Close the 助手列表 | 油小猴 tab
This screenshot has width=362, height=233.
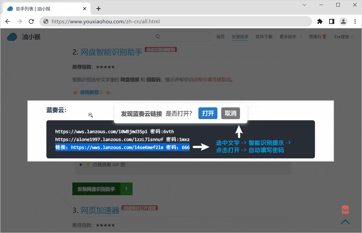click(x=85, y=9)
